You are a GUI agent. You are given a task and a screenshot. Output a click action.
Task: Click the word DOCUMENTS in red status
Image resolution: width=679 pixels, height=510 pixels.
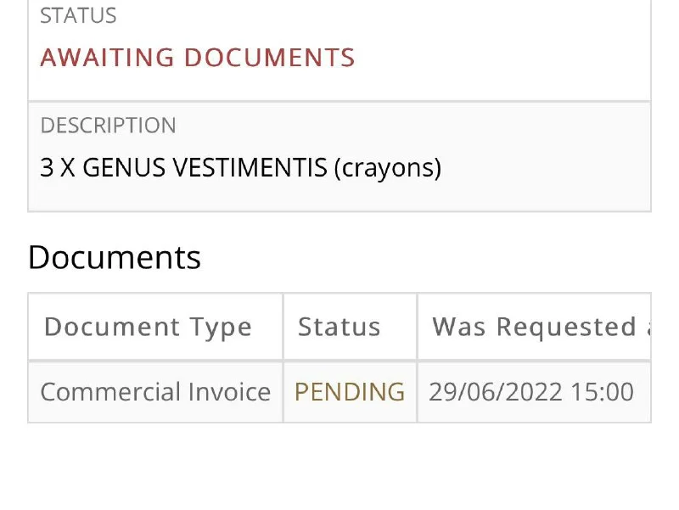(x=270, y=58)
